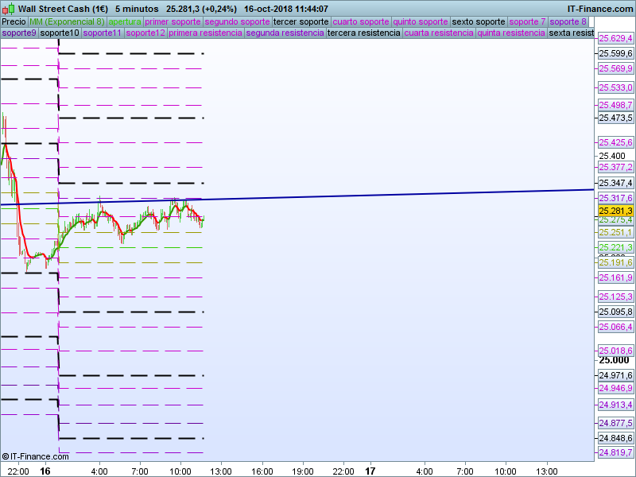Click the primera resistencia label
The width and height of the screenshot is (636, 477).
(x=206, y=33)
